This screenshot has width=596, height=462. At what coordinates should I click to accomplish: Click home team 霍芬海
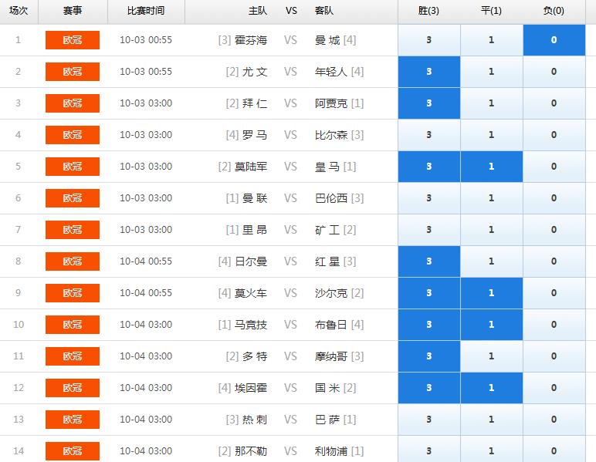251,40
